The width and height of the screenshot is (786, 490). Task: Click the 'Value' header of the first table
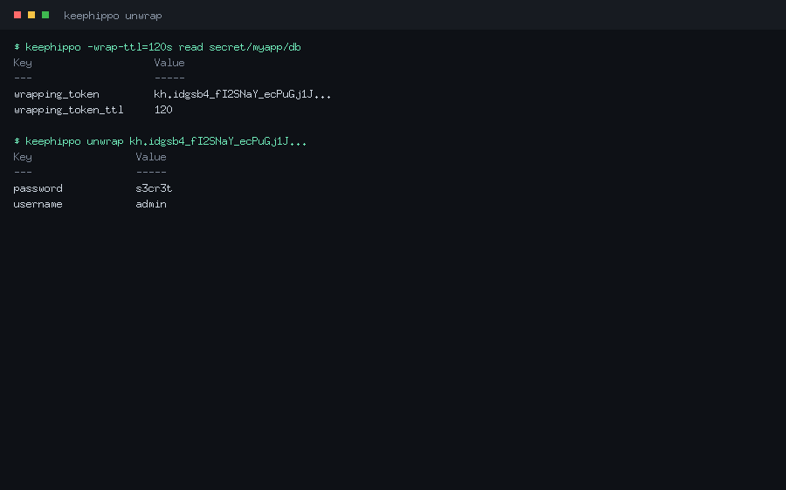[169, 63]
